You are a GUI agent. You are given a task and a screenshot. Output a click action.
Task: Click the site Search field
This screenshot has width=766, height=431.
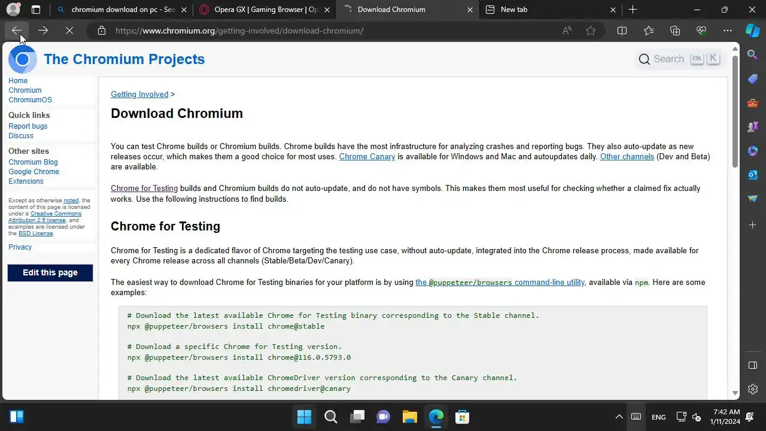tap(679, 59)
